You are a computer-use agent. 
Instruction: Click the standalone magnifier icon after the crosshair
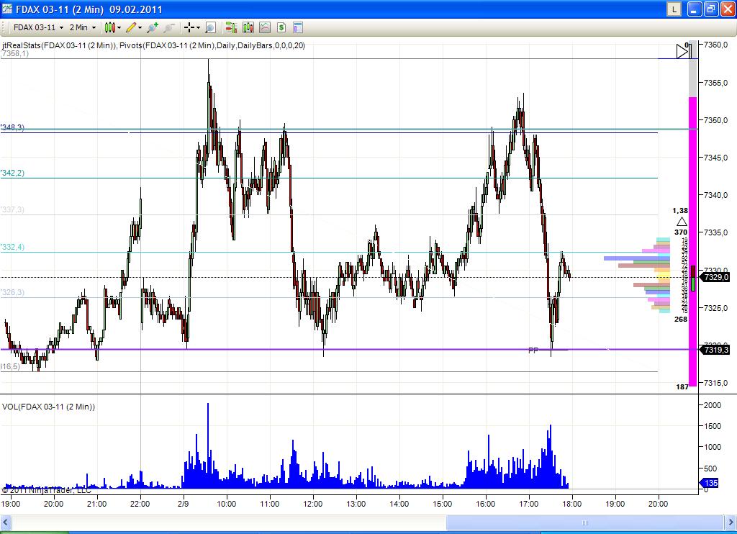[209, 27]
